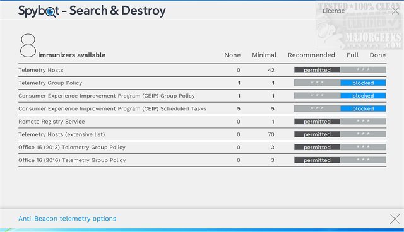Close the Anti-Beacon telemetry options panel
Screen dimensions: 404x232
(395, 219)
